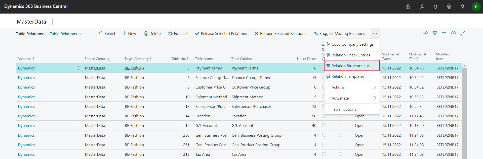
Task: Choose Copy Company Settings from the menu
Action: [x=352, y=44]
